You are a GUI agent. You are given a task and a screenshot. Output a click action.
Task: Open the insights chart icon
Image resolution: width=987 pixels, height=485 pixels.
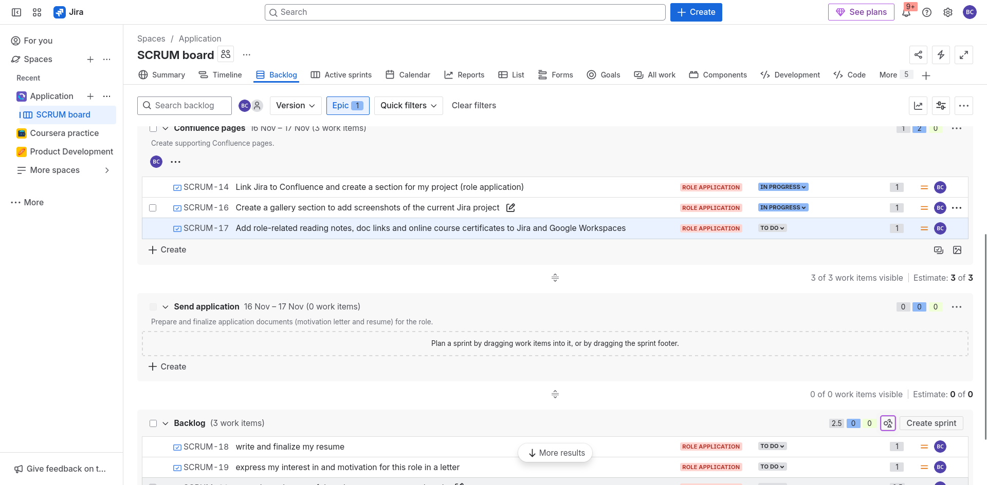point(918,106)
